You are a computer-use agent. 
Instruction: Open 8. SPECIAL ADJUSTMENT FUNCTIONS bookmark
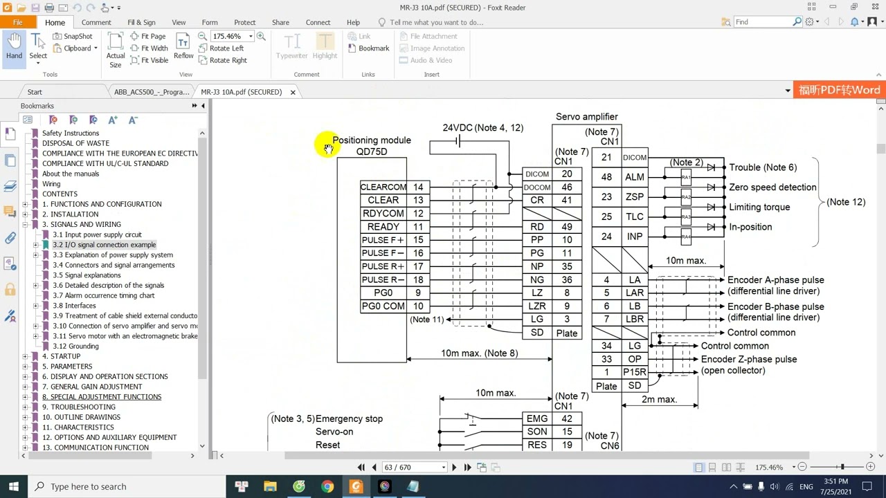[102, 397]
